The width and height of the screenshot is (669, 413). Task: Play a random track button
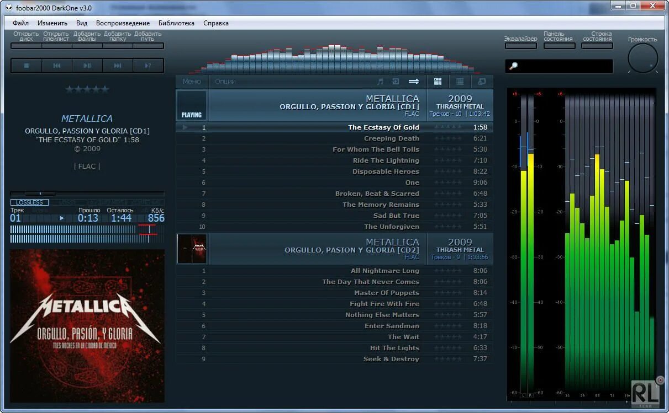click(x=148, y=66)
